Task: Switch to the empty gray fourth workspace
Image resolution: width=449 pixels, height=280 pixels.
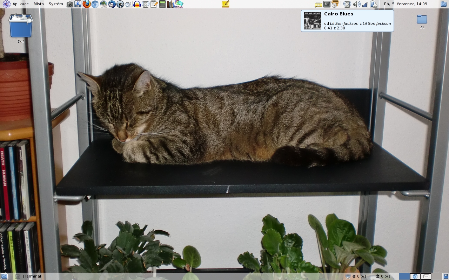Action: pos(437,276)
